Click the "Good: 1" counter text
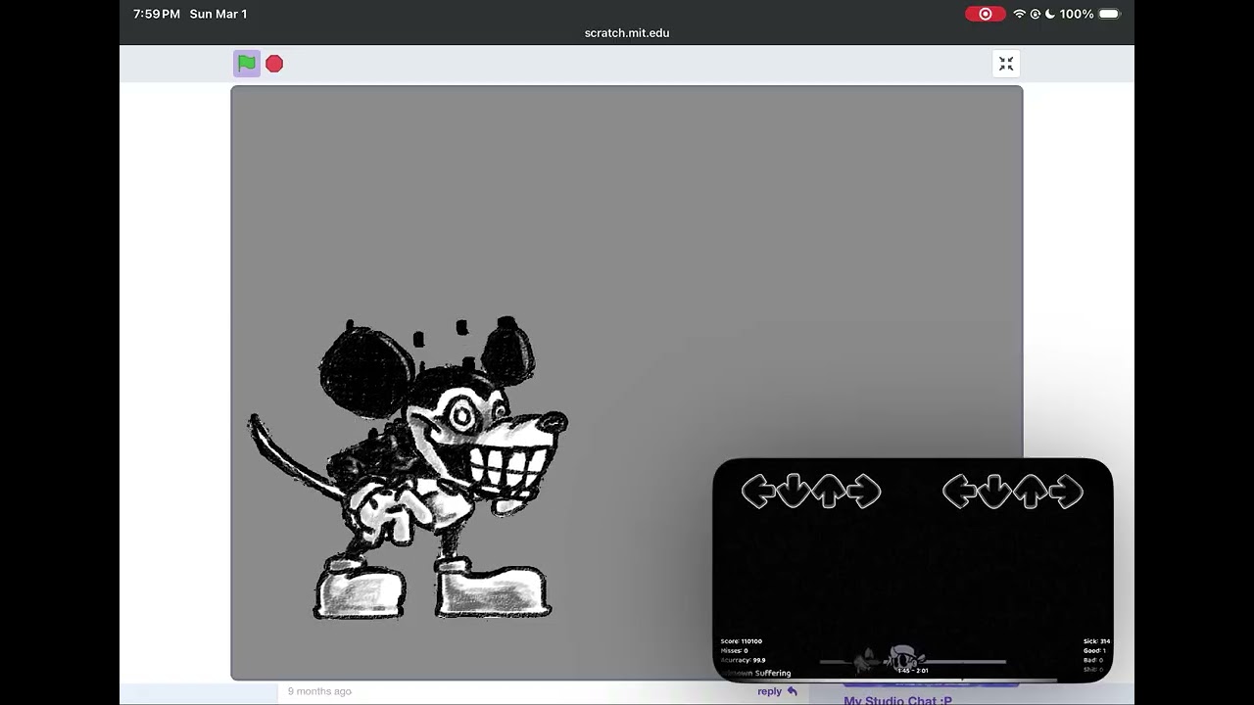The width and height of the screenshot is (1254, 705). coord(1094,650)
